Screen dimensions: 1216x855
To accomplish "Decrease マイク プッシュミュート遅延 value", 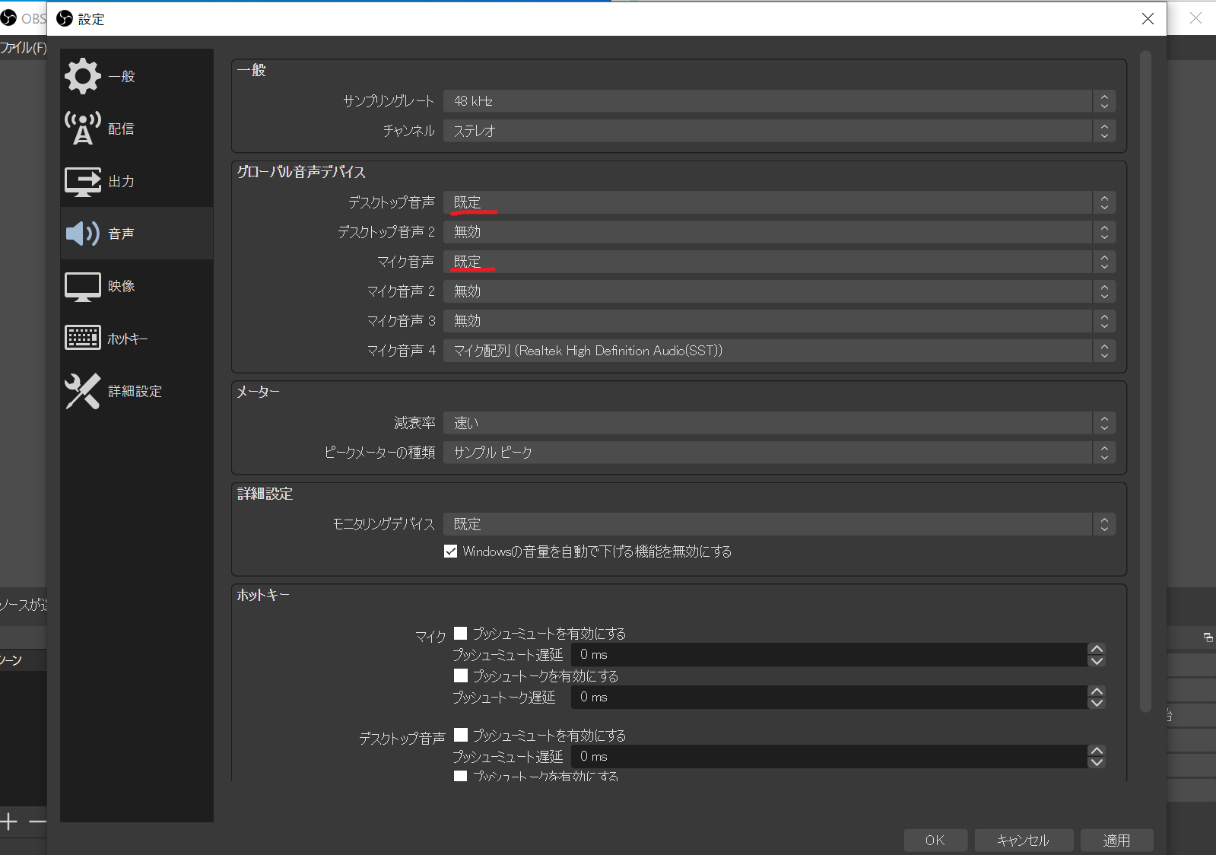I will pos(1096,660).
